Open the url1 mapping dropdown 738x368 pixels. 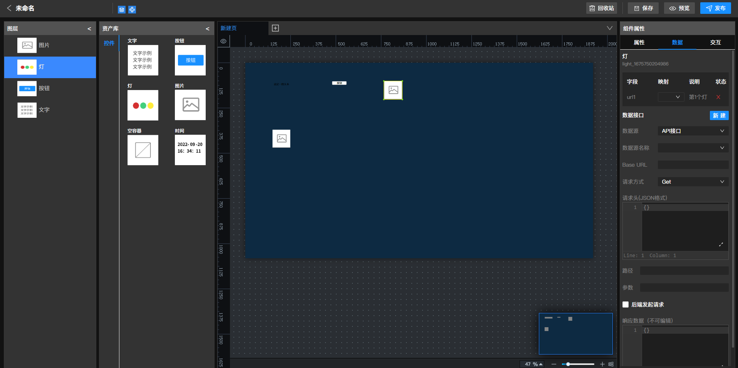(x=671, y=97)
